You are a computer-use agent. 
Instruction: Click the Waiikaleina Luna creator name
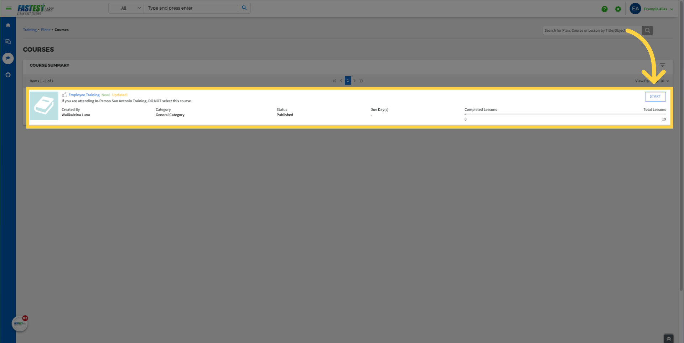pyautogui.click(x=76, y=115)
